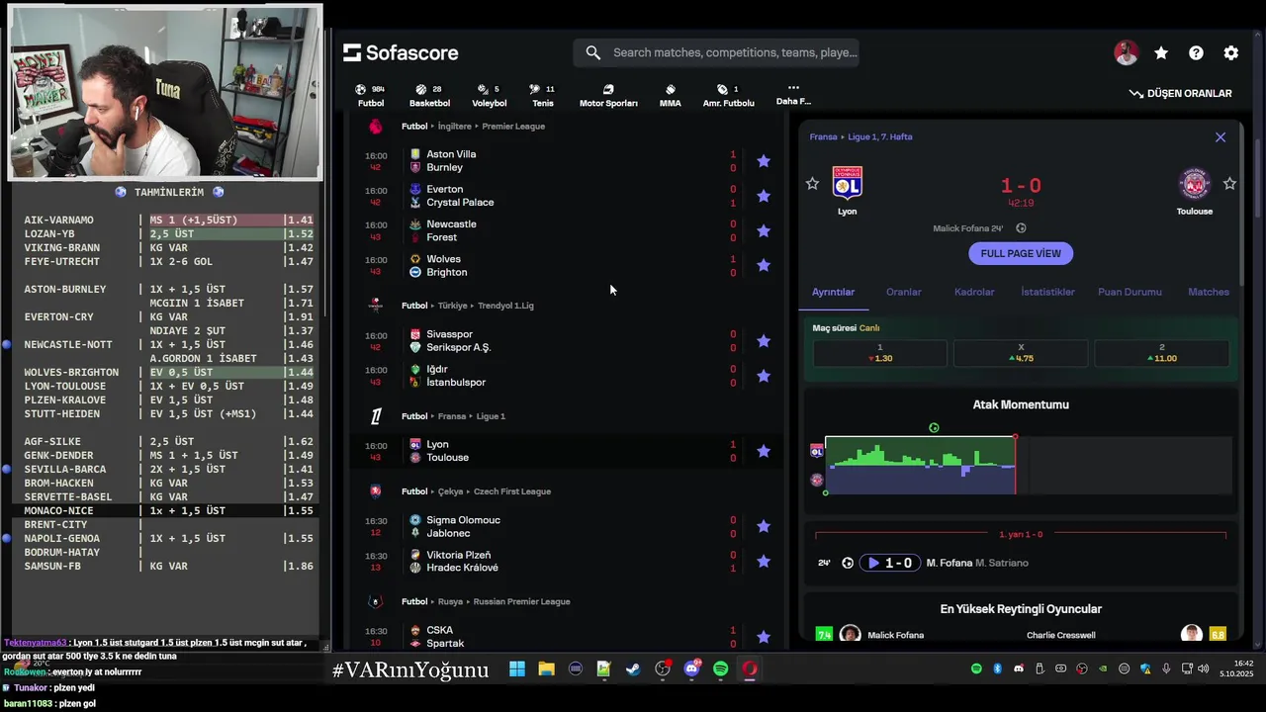The width and height of the screenshot is (1266, 712).
Task: Expand the Daha Fazla sports menu
Action: click(x=793, y=94)
